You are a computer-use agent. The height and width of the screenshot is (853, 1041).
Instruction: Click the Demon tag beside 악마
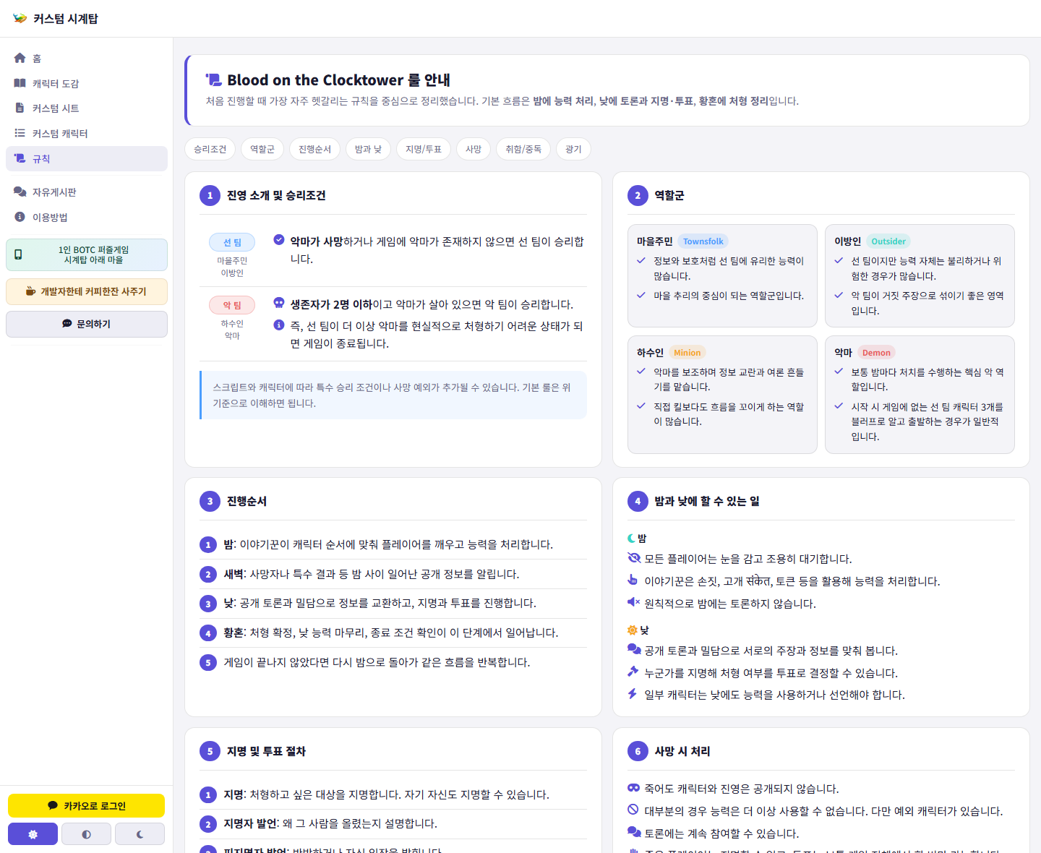point(876,353)
